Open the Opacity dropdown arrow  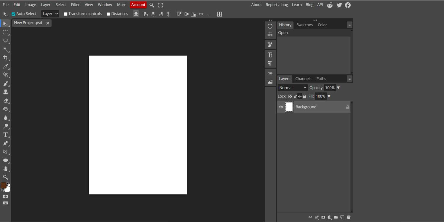coord(338,87)
